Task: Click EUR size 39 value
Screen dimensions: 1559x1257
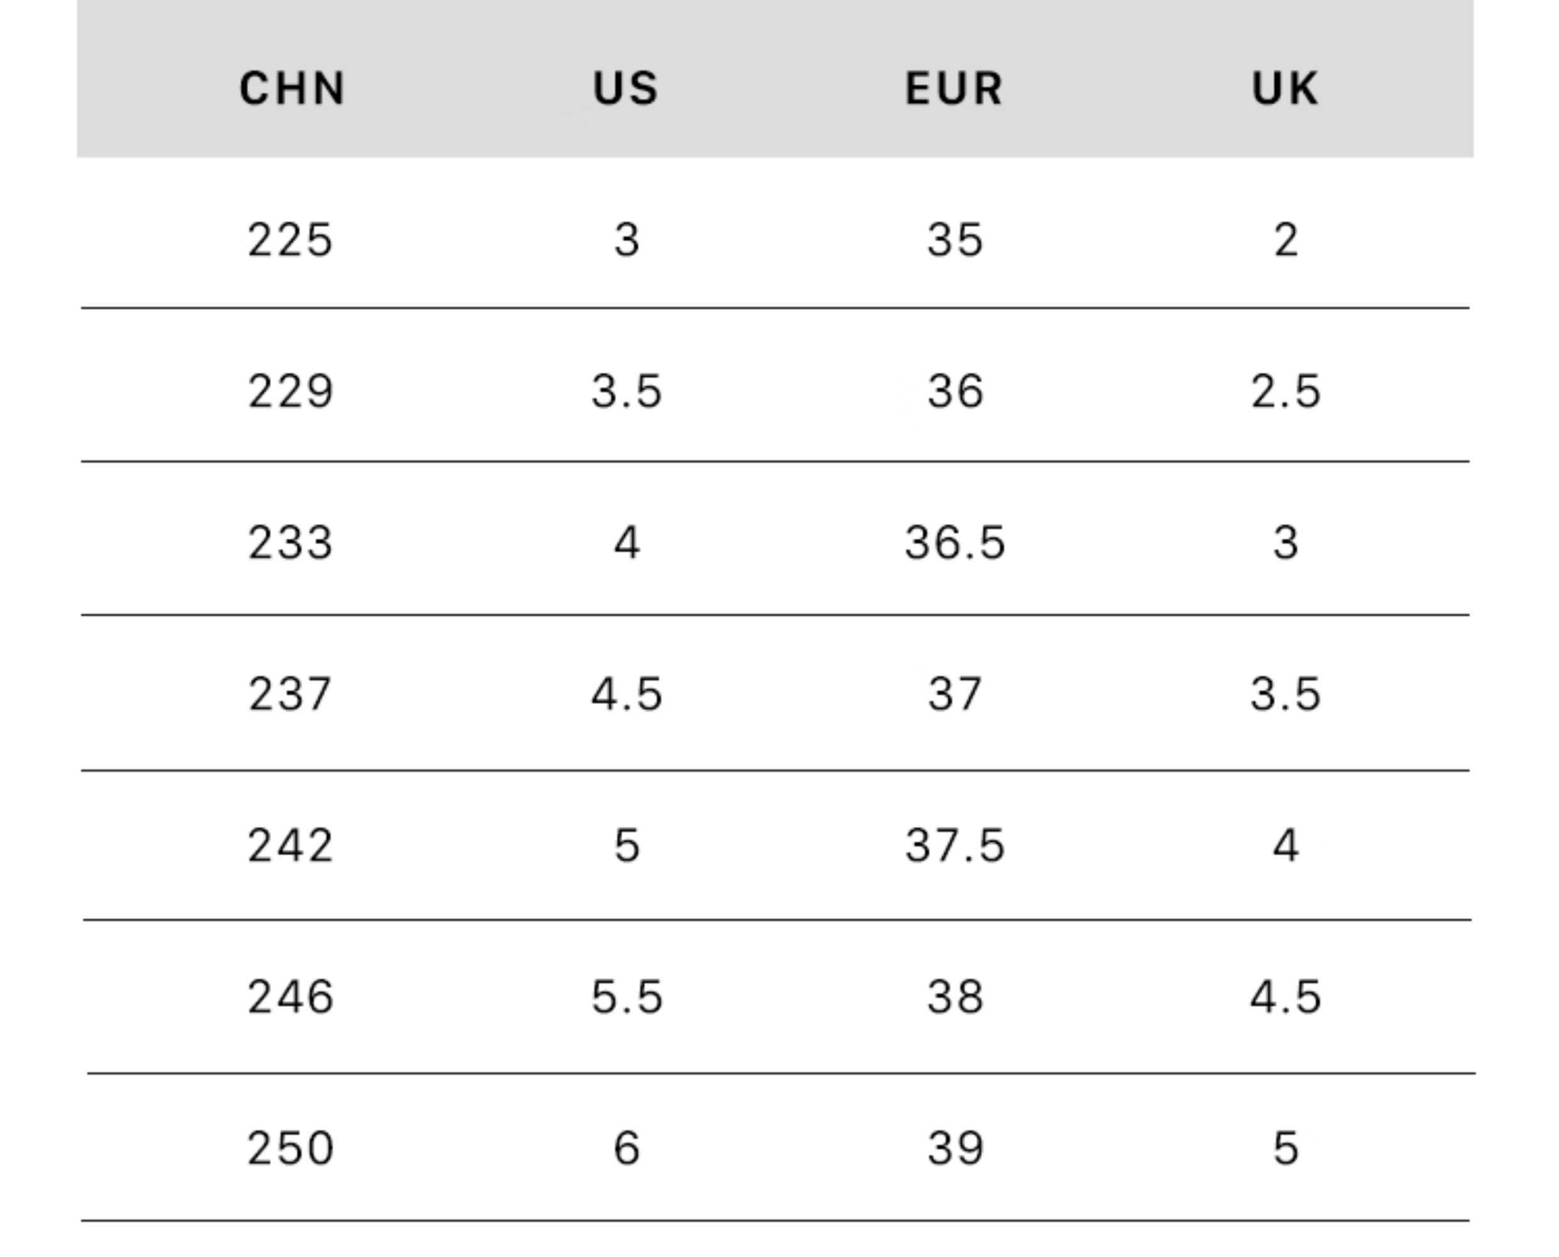Action: [955, 1148]
